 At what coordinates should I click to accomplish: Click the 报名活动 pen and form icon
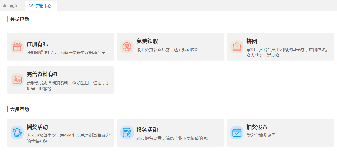[127, 133]
